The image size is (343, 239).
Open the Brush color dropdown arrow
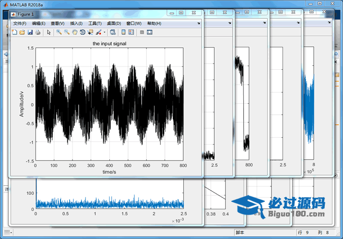tap(105, 32)
